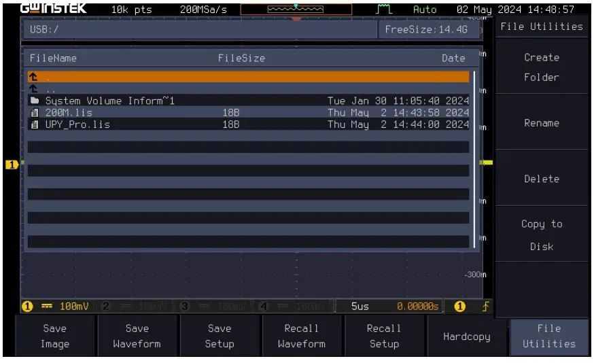Image resolution: width=594 pixels, height=363 pixels.
Task: Click the USB:/ path field
Action: click(200, 29)
